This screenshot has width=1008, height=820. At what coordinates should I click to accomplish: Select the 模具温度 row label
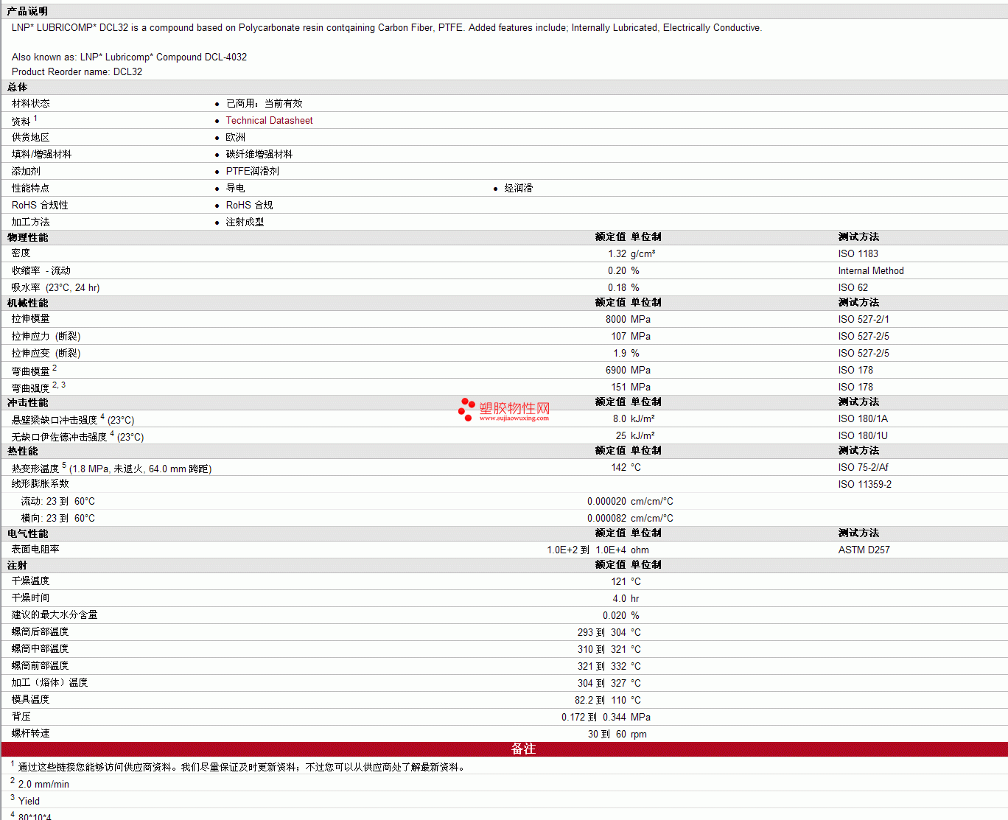coord(31,699)
